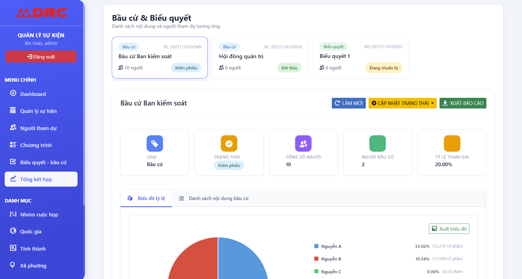The width and height of the screenshot is (522, 279).
Task: Click the Xuất báo cáo button
Action: pos(463,103)
